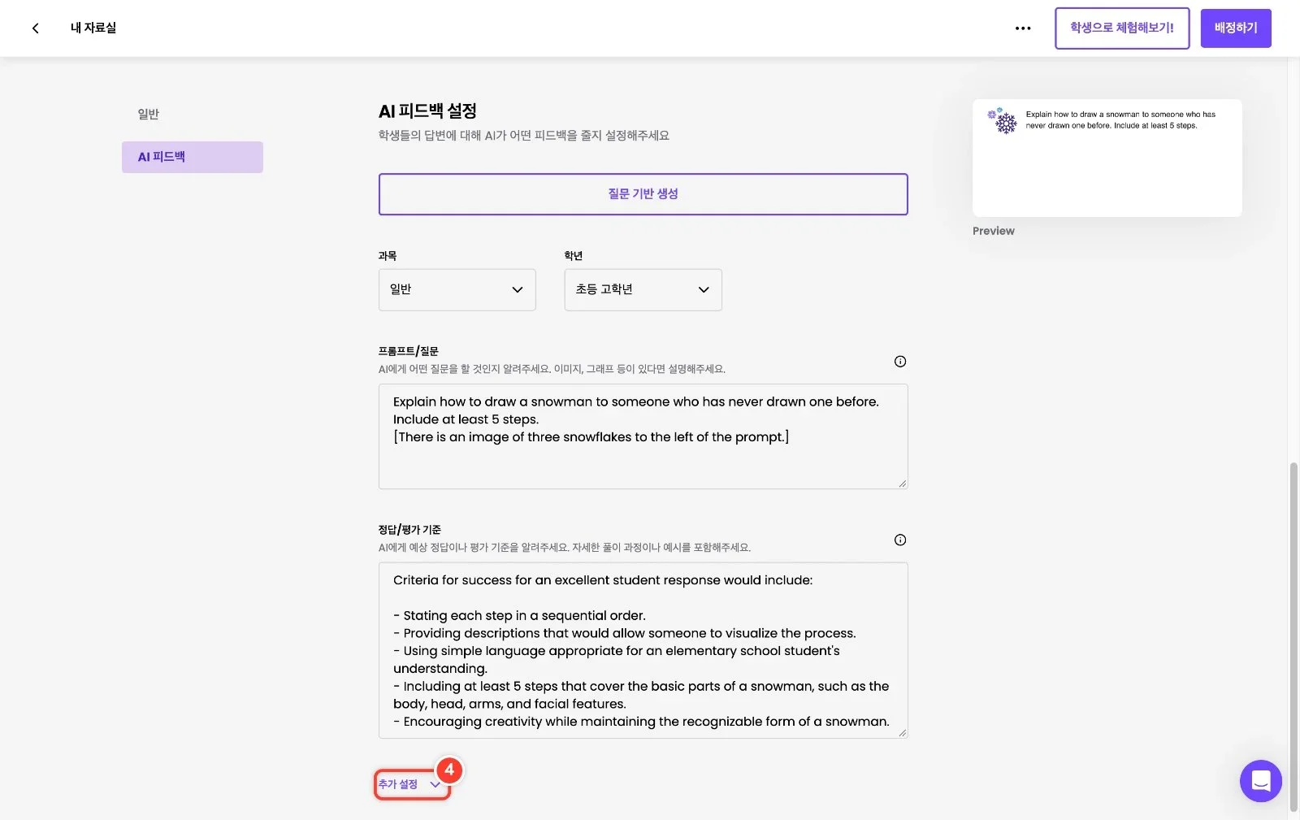1300x820 pixels.
Task: Click the Preview label under the card
Action: click(x=994, y=231)
